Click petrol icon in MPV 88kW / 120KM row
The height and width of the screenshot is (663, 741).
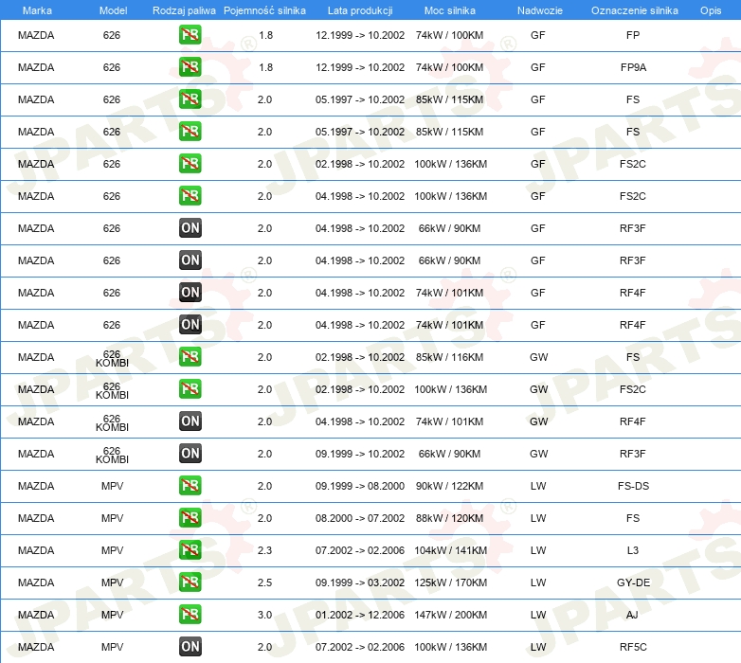190,518
